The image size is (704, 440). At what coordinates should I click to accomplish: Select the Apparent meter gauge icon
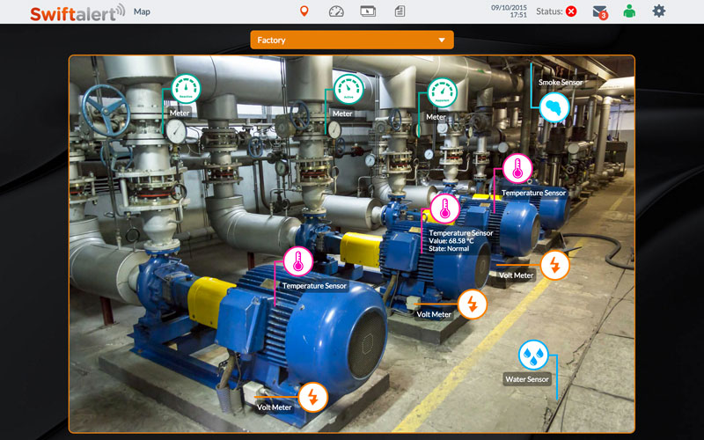(443, 92)
